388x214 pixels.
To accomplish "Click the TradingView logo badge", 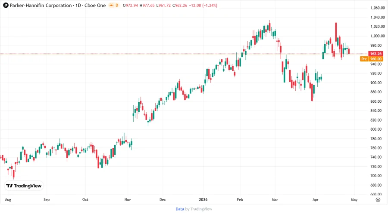I will point(24,186).
